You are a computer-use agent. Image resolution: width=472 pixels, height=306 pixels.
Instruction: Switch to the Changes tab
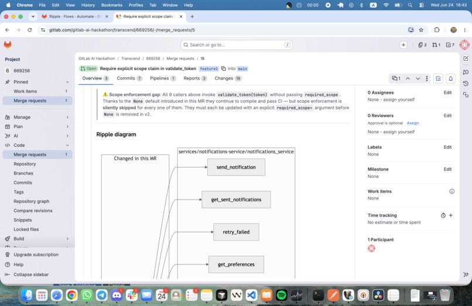click(228, 78)
